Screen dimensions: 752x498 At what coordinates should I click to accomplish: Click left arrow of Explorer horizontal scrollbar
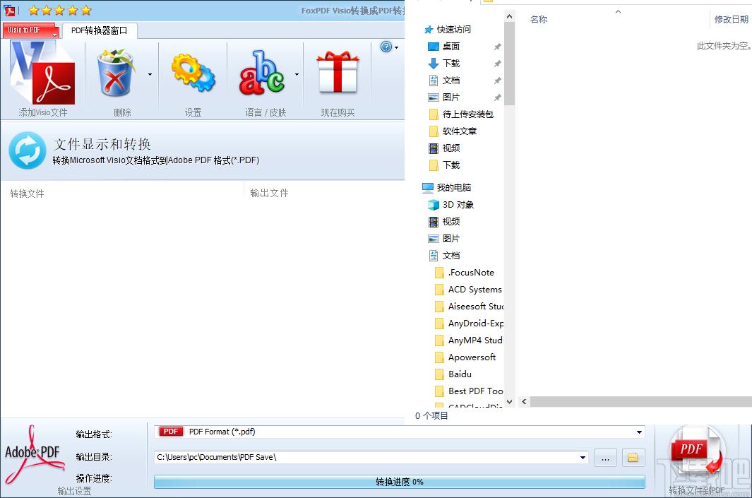coord(524,401)
